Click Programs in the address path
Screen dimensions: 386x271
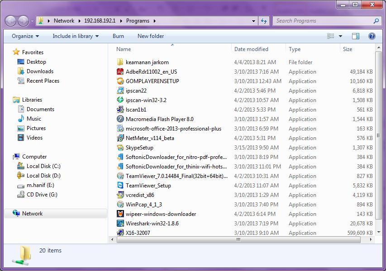coord(138,21)
